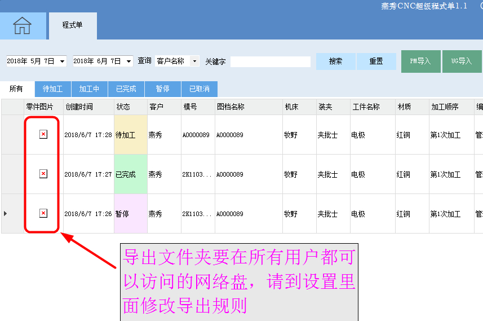Click broken part image in 已完成 row

43,174
